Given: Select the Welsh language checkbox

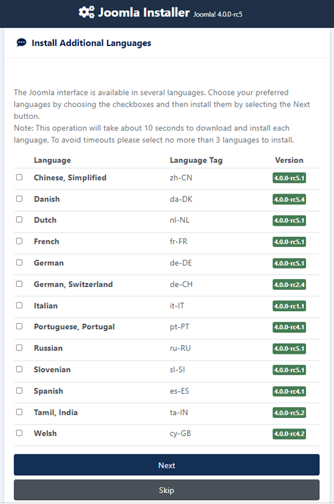Looking at the screenshot, I should pyautogui.click(x=19, y=433).
